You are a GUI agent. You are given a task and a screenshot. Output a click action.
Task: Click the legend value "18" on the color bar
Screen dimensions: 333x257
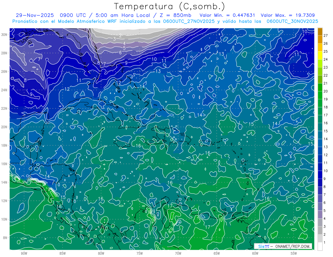326,107
